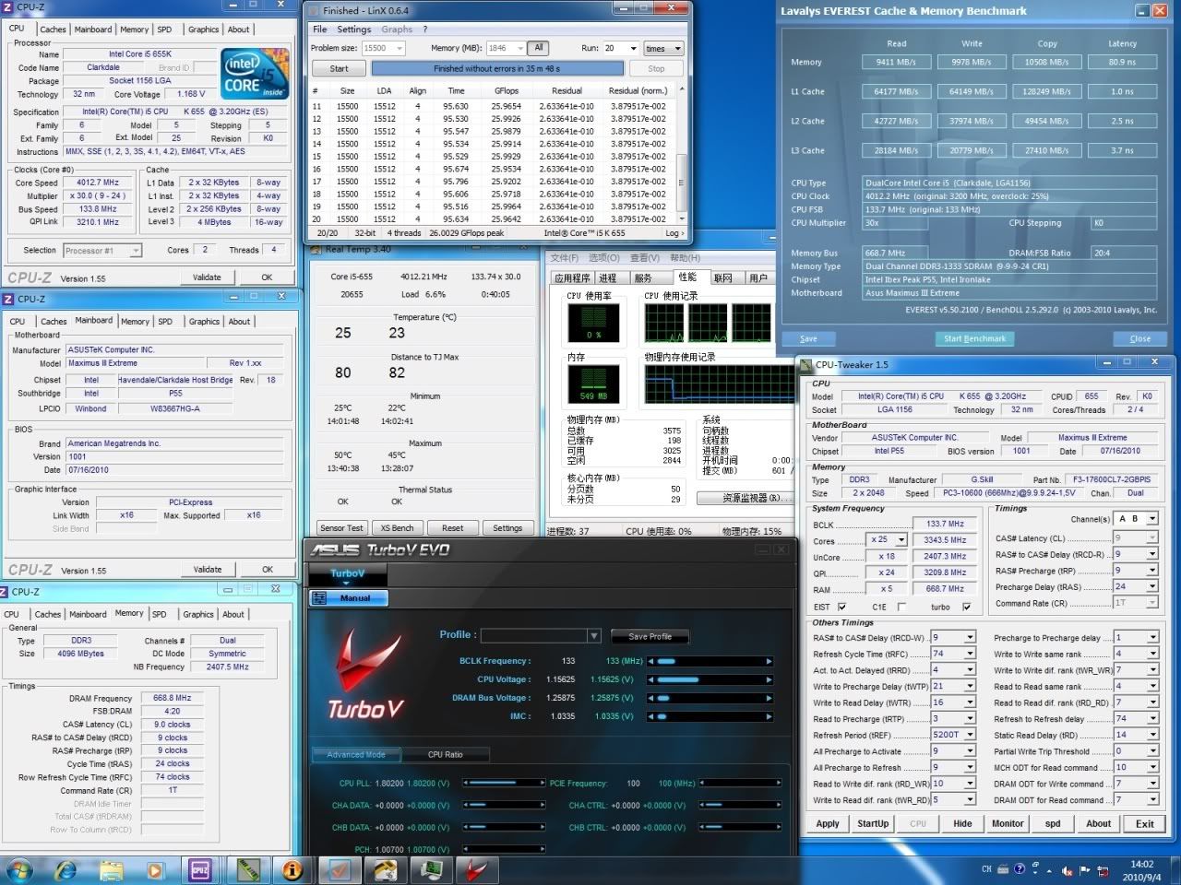The image size is (1181, 885).
Task: Uncheck the turbo checkbox in CPU-Tweaker
Action: click(x=966, y=607)
